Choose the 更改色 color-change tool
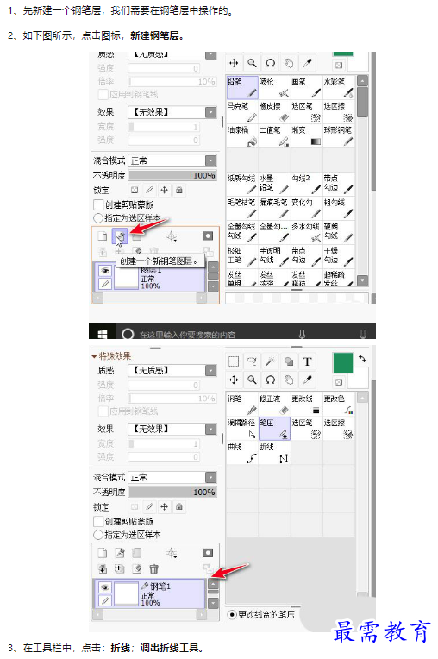Screen dimensions: 438x659 tap(339, 405)
